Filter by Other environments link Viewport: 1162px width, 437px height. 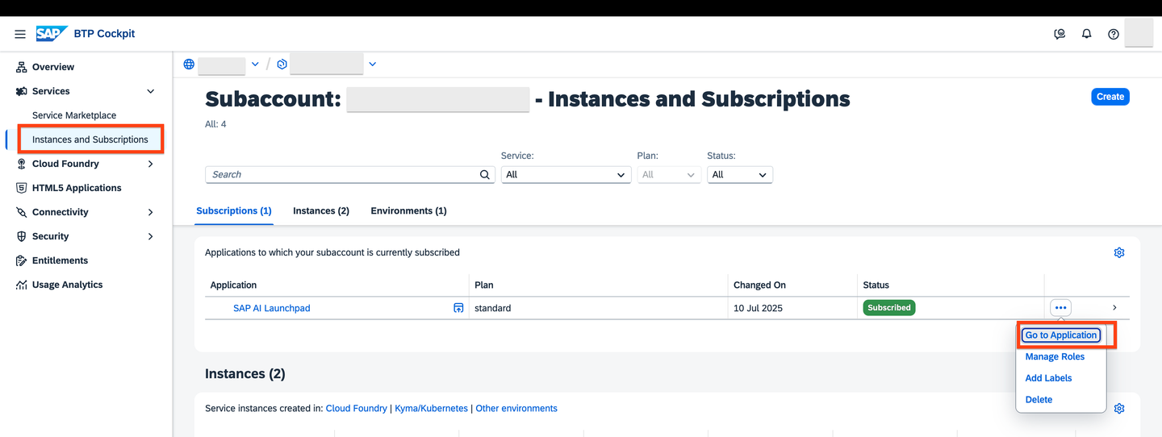(x=516, y=408)
